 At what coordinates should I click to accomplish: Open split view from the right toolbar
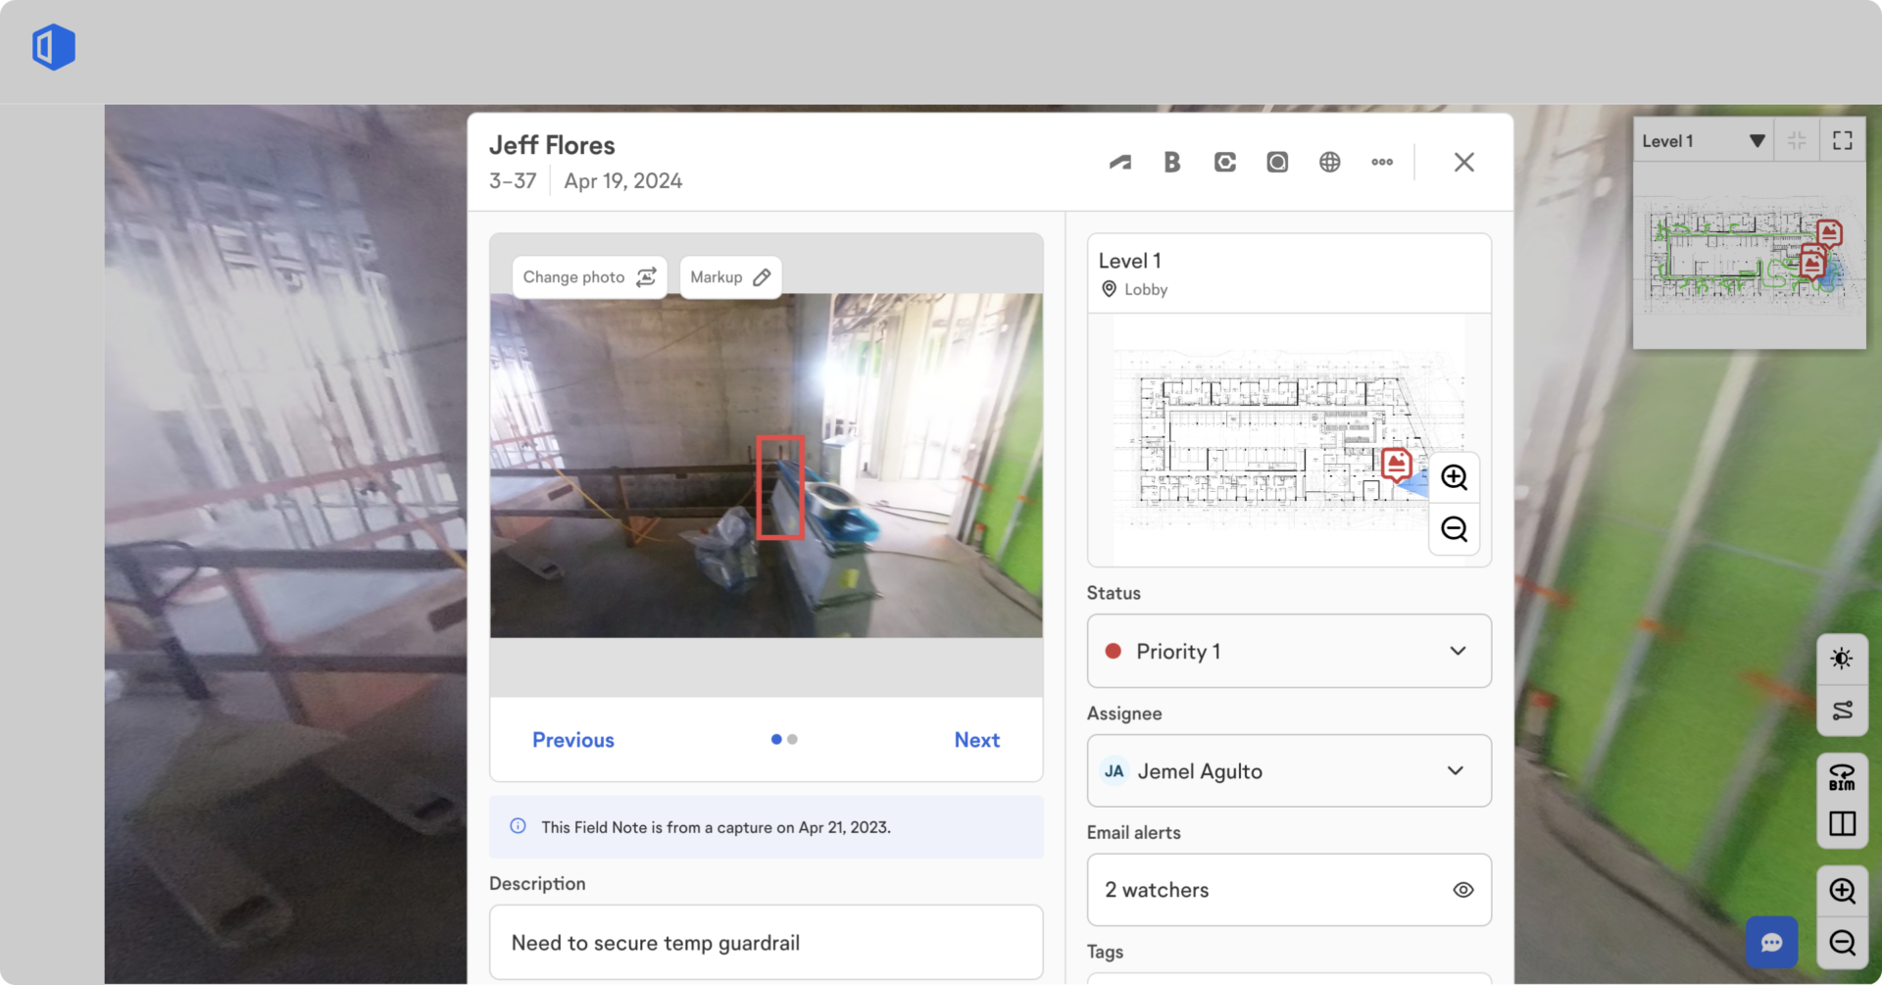[x=1842, y=823]
